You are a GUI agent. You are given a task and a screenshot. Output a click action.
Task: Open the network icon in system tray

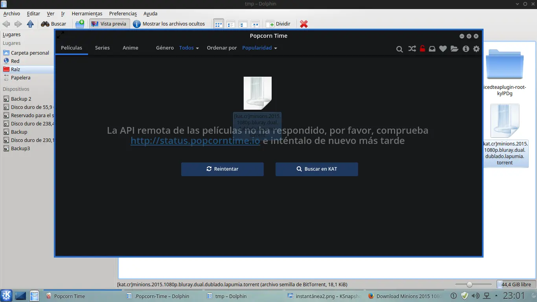pos(486,296)
